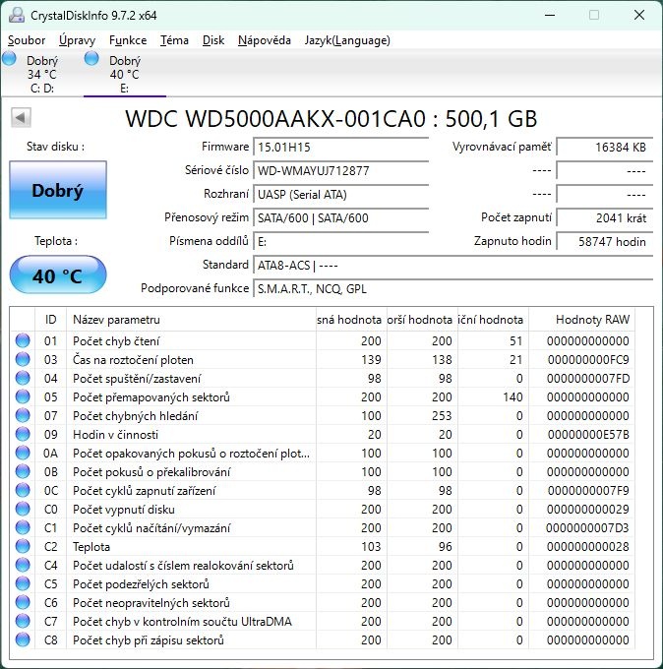Viewport: 663px width, 669px height.
Task: Open the Úpravy menu
Action: 78,40
